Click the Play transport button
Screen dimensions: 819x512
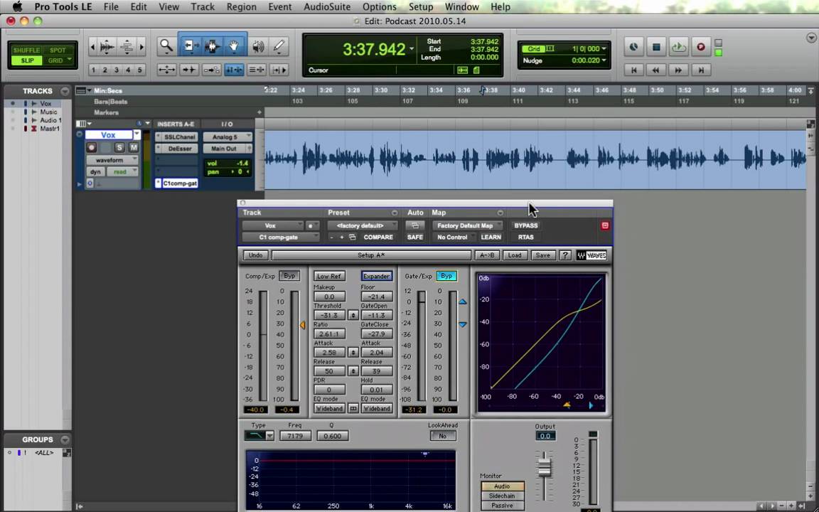pyautogui.click(x=678, y=47)
